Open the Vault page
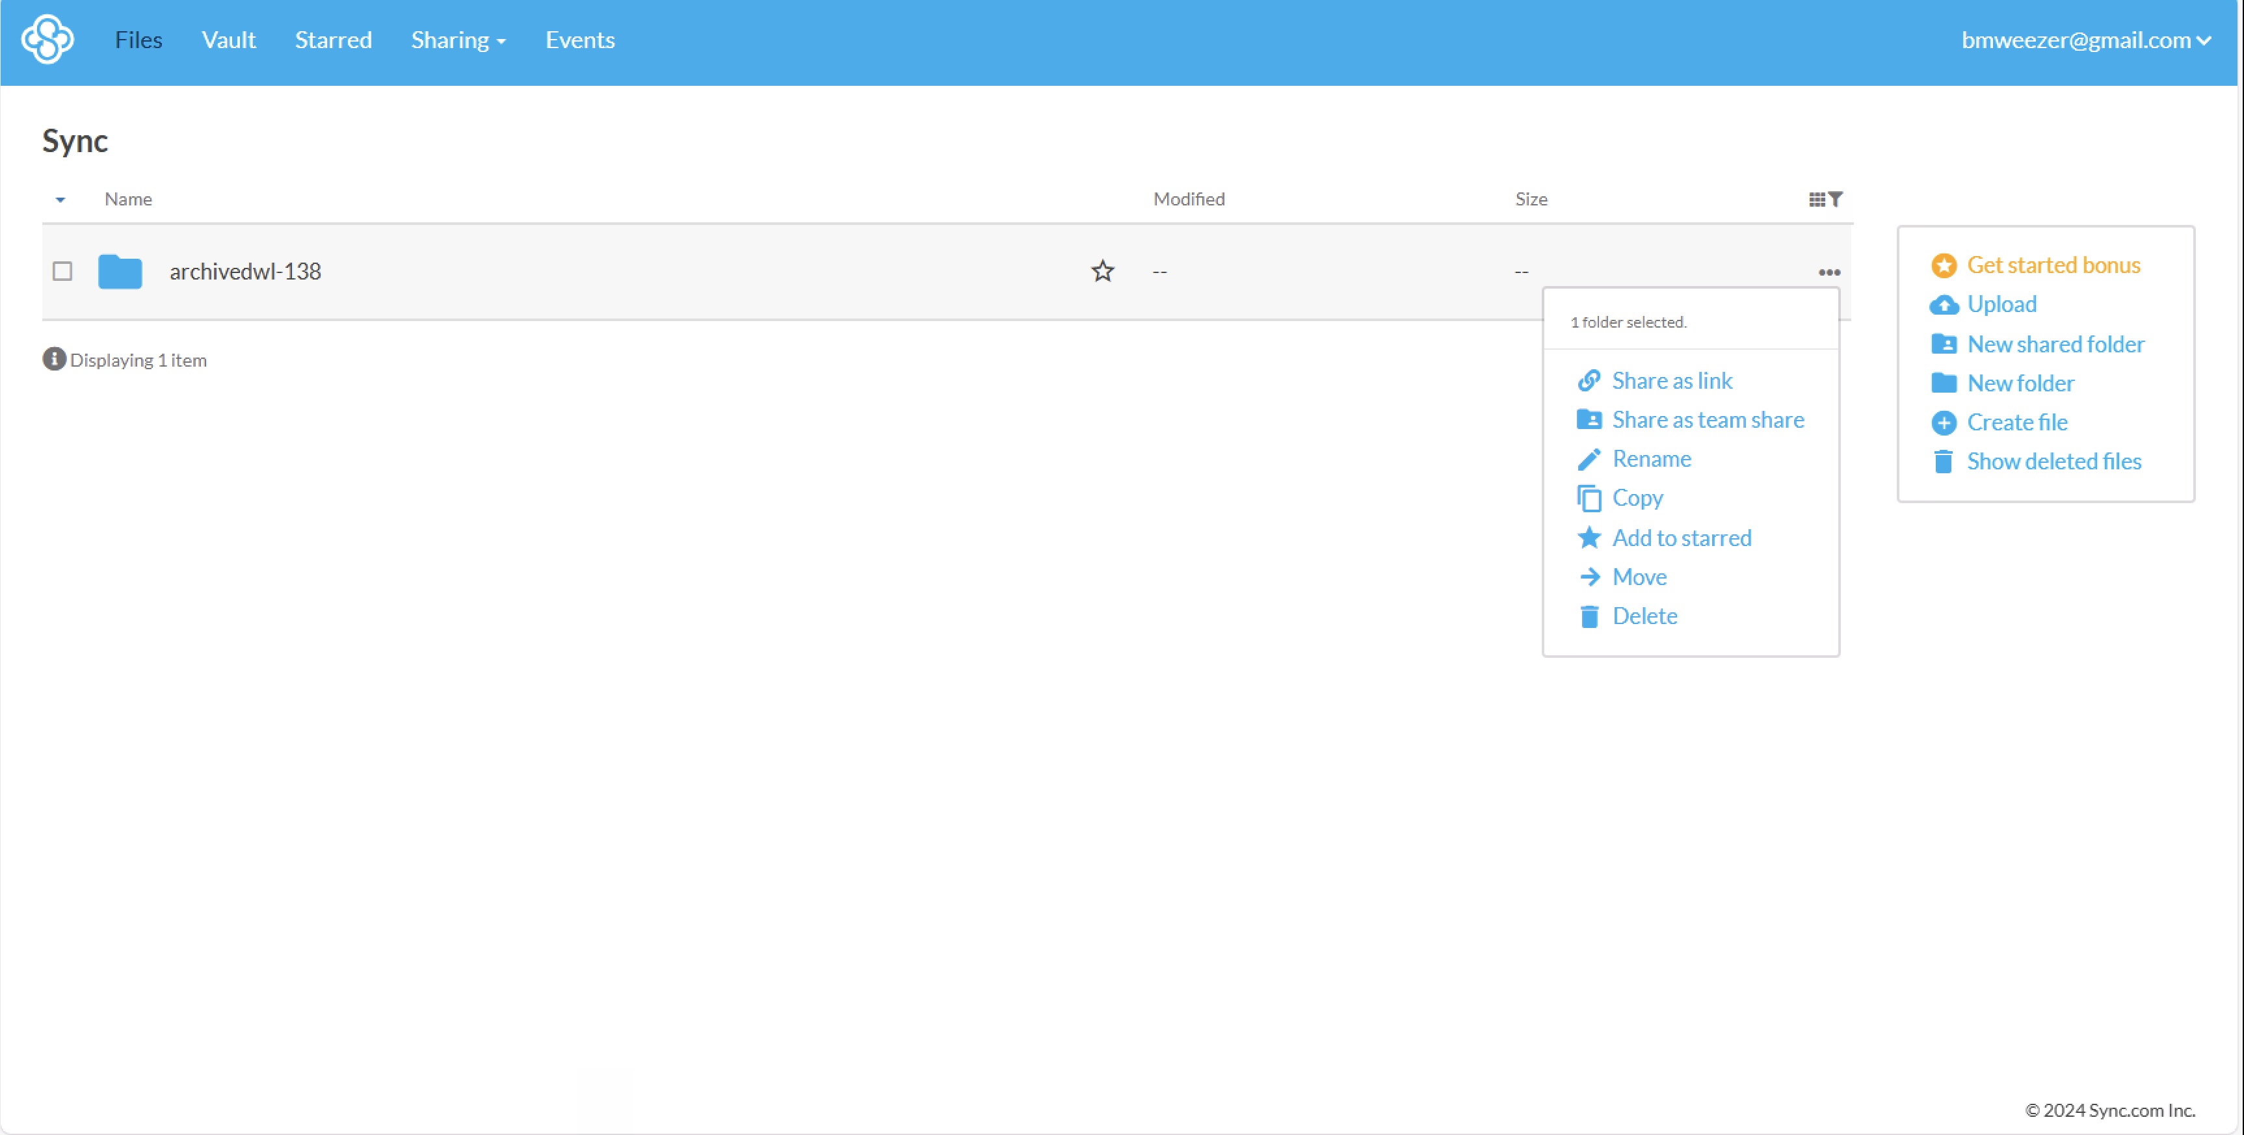Image resolution: width=2244 pixels, height=1135 pixels. [228, 40]
